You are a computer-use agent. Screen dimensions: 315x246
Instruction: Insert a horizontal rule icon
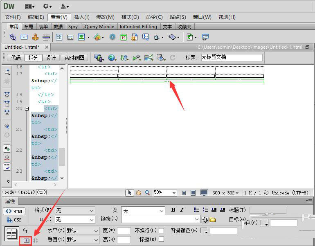point(46,37)
